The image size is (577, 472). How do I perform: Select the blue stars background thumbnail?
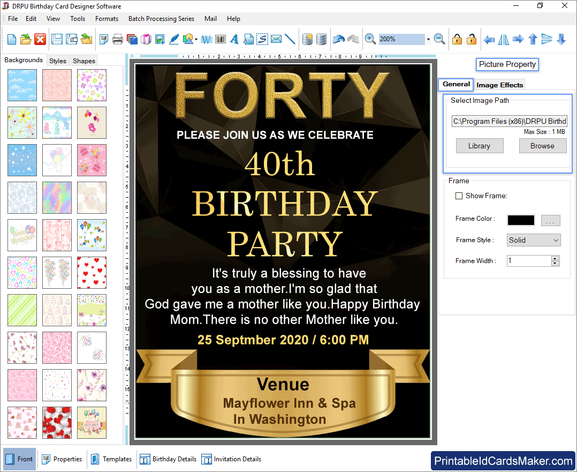[22, 160]
